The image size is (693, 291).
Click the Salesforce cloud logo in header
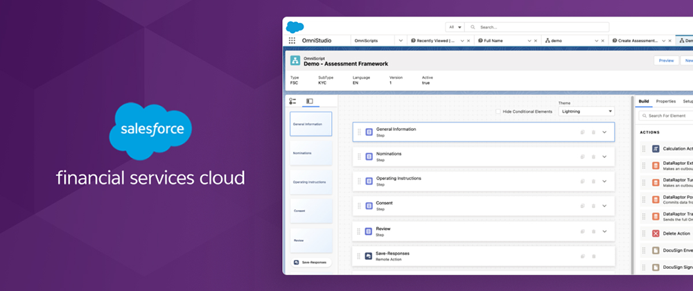point(295,27)
